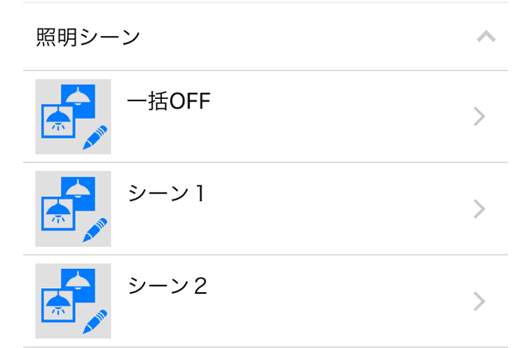The width and height of the screenshot is (525, 348).
Task: Click the シーン 1 scene edit icon
Action: point(73,209)
